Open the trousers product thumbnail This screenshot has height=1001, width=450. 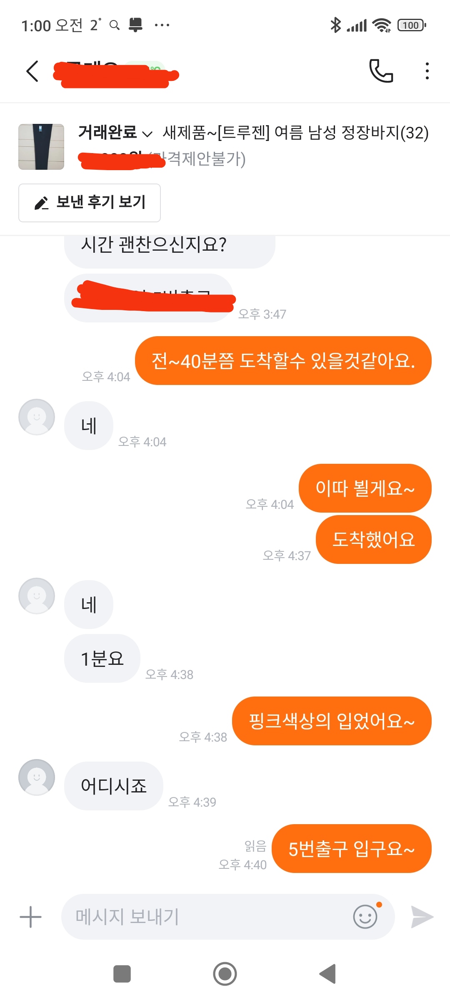click(x=41, y=147)
